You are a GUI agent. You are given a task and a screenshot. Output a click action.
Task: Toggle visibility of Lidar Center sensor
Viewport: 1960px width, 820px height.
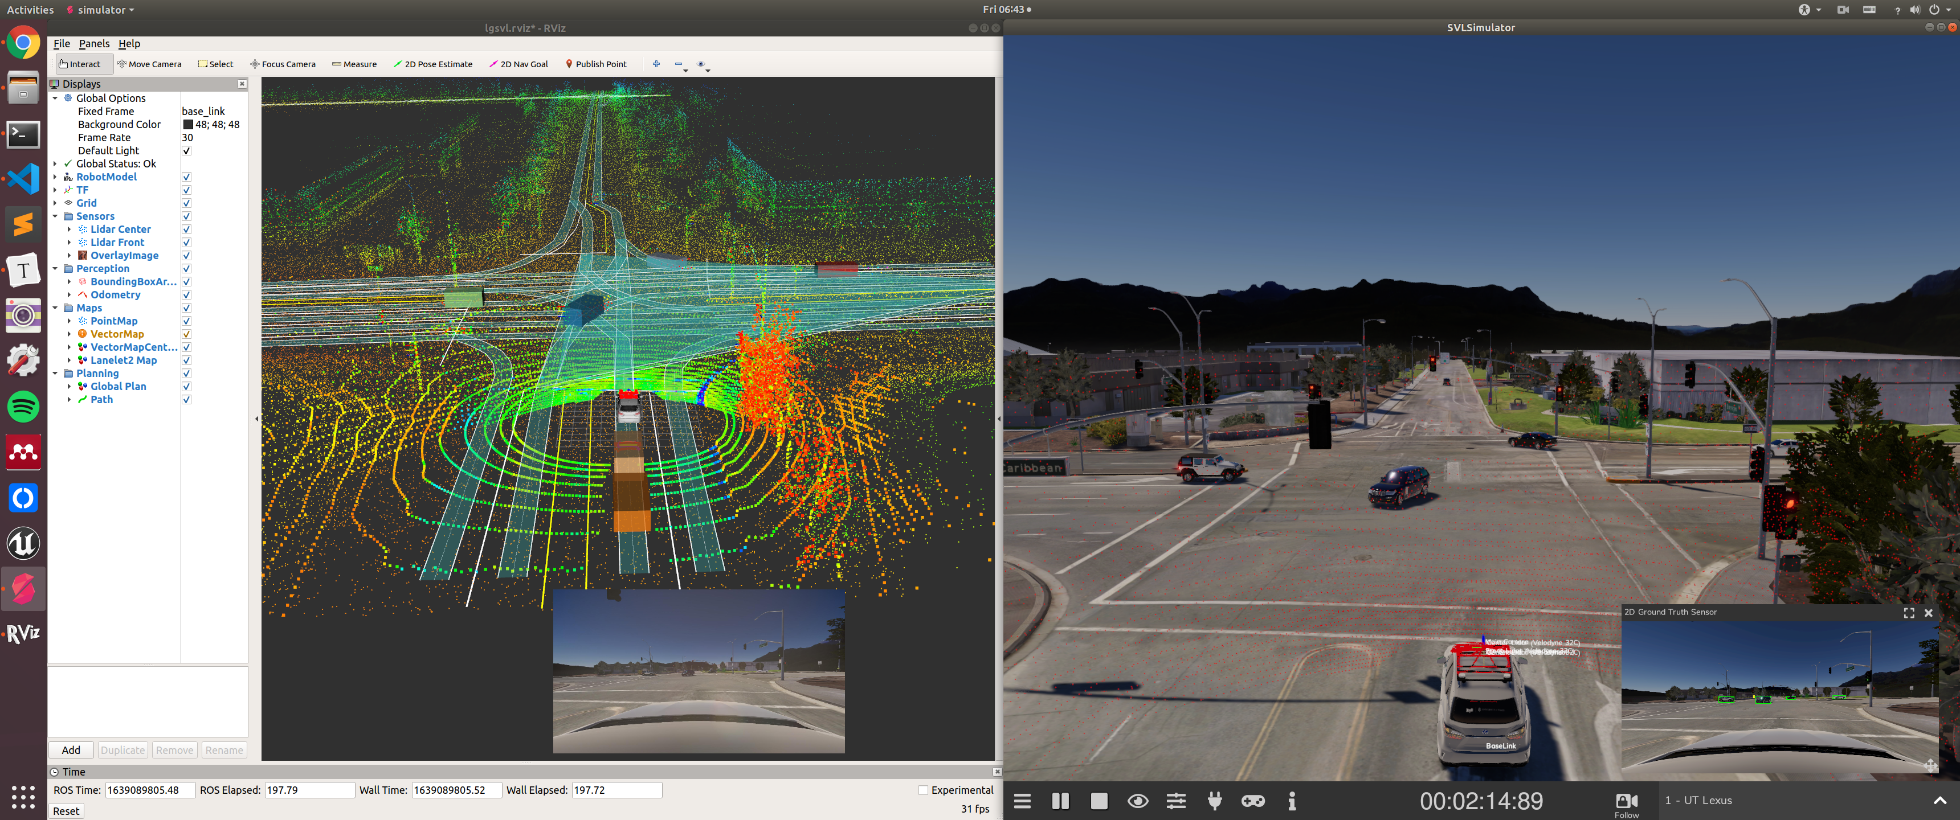[x=186, y=229]
